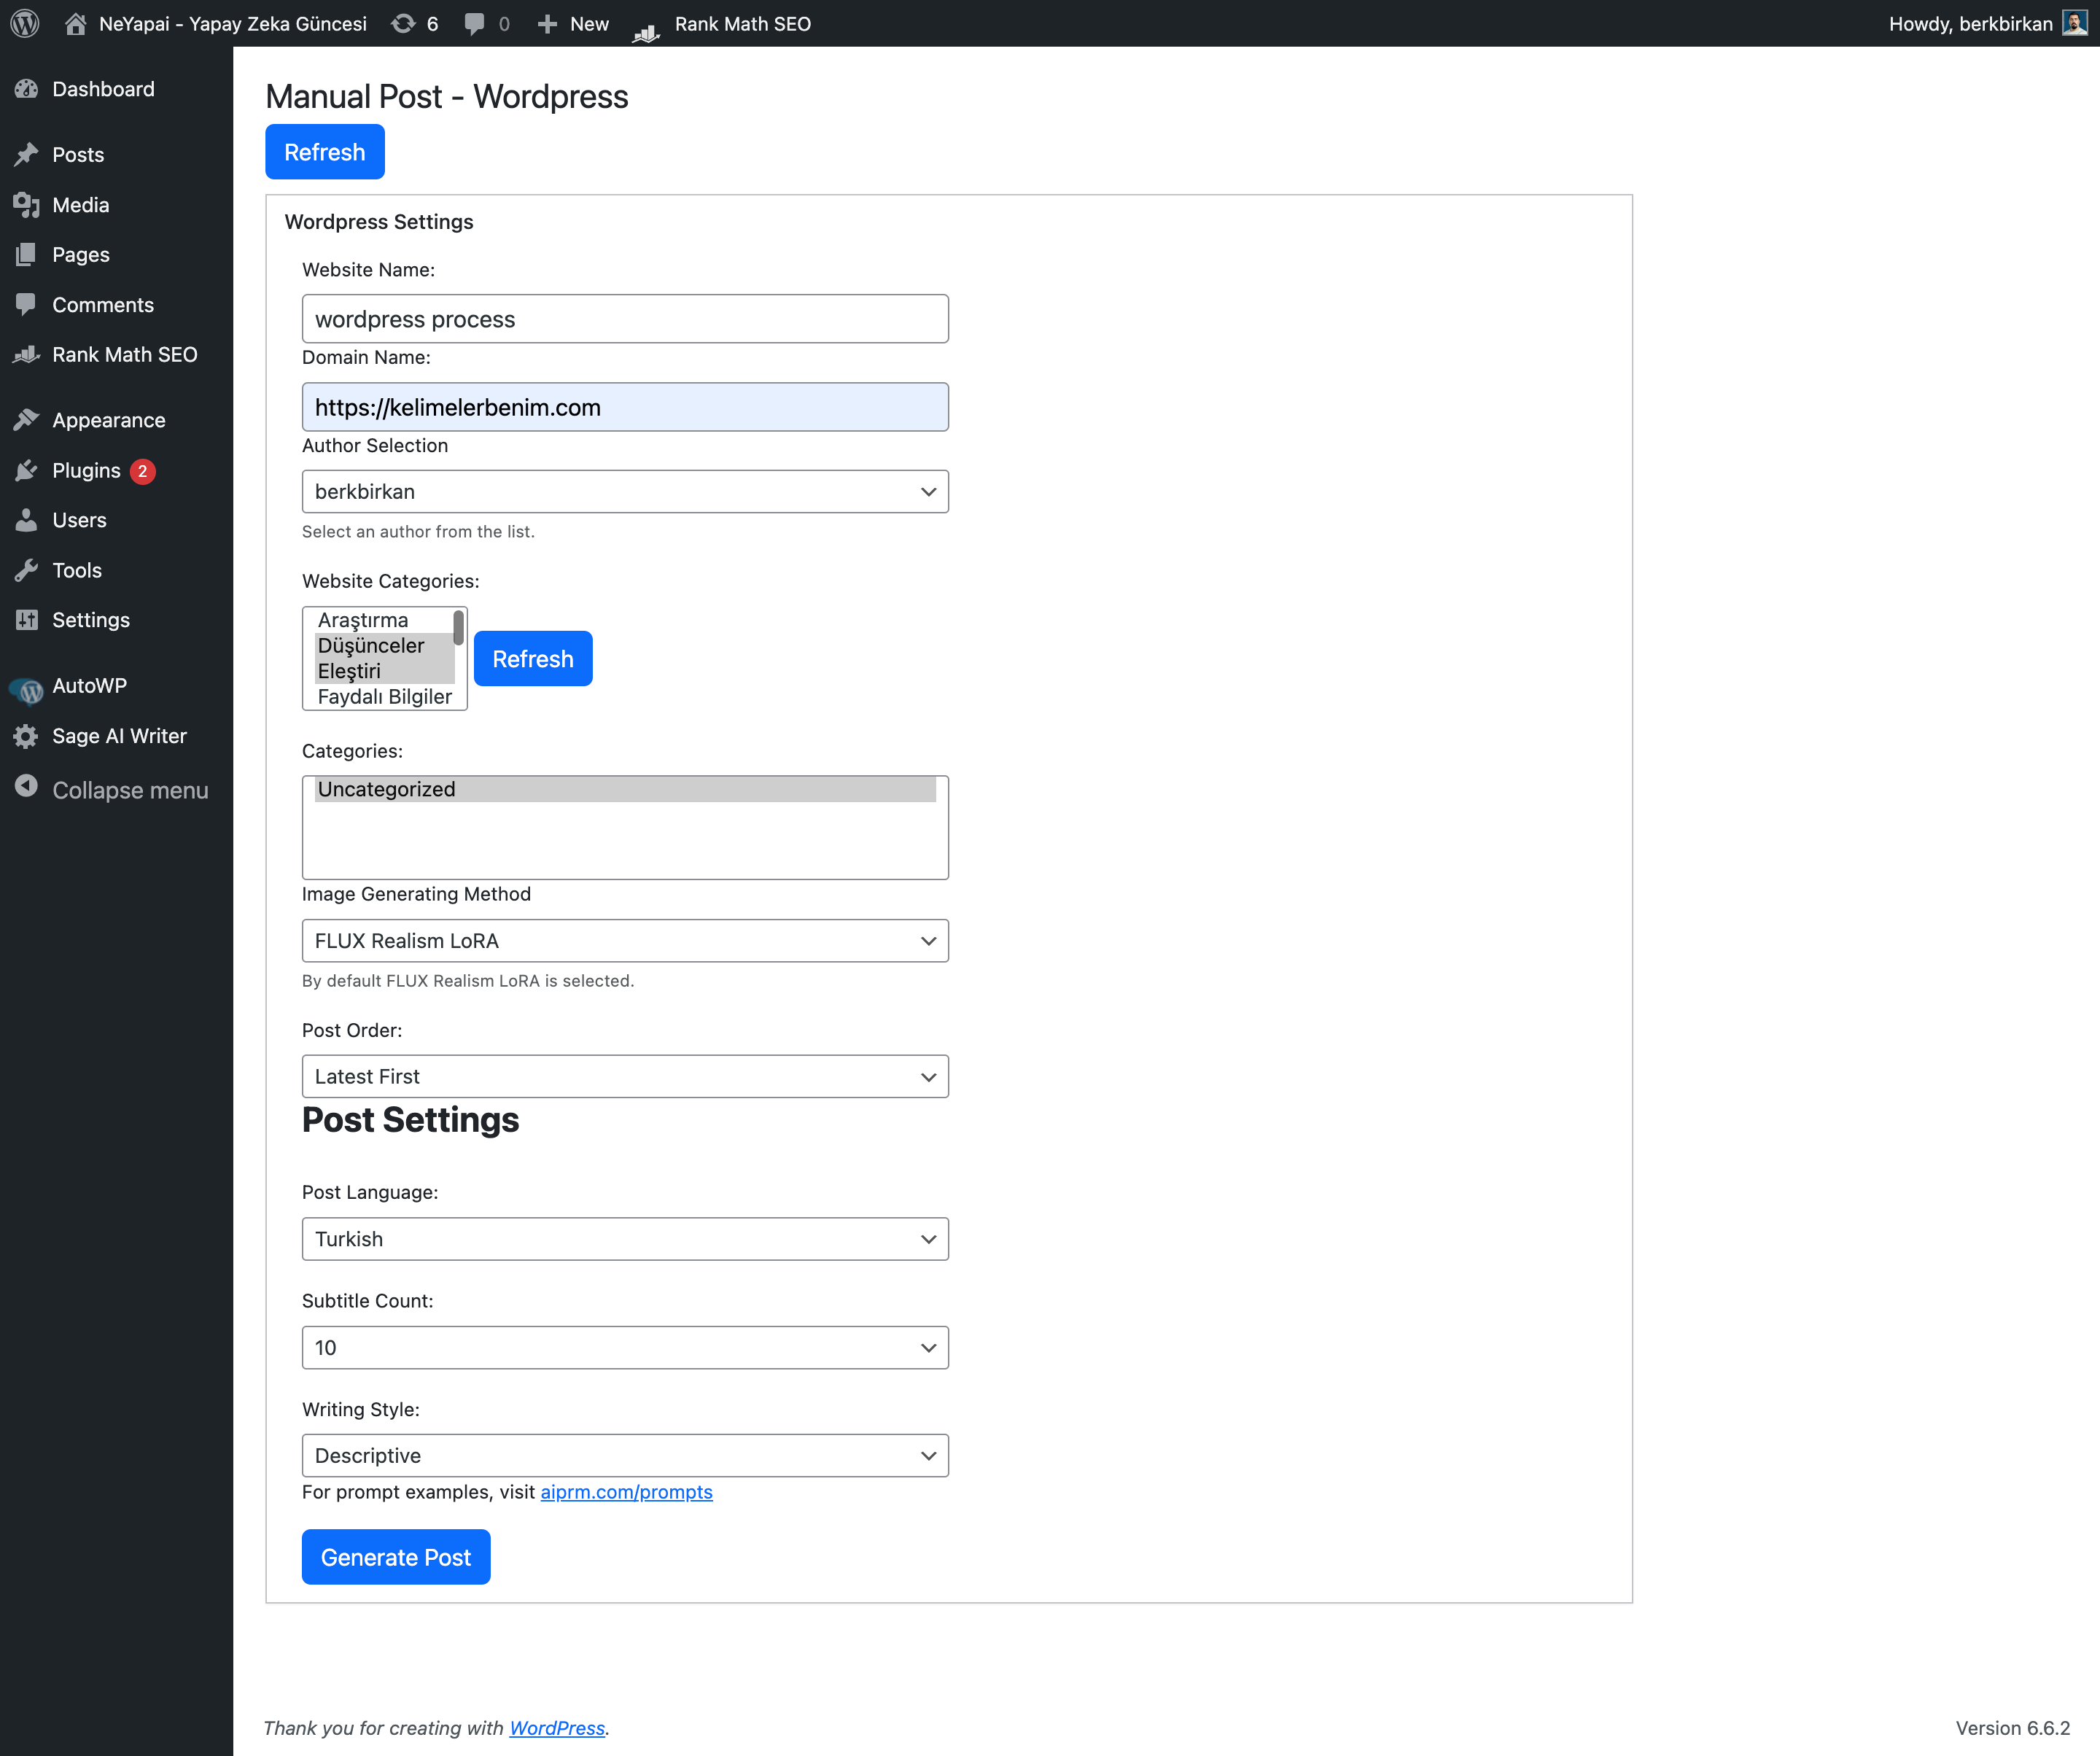Select Uncategorized in Categories list
The image size is (2100, 1756).
(625, 789)
